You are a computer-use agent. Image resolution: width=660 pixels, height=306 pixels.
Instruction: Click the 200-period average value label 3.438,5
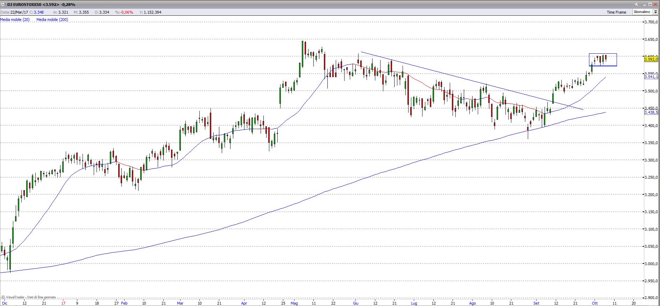click(651, 112)
